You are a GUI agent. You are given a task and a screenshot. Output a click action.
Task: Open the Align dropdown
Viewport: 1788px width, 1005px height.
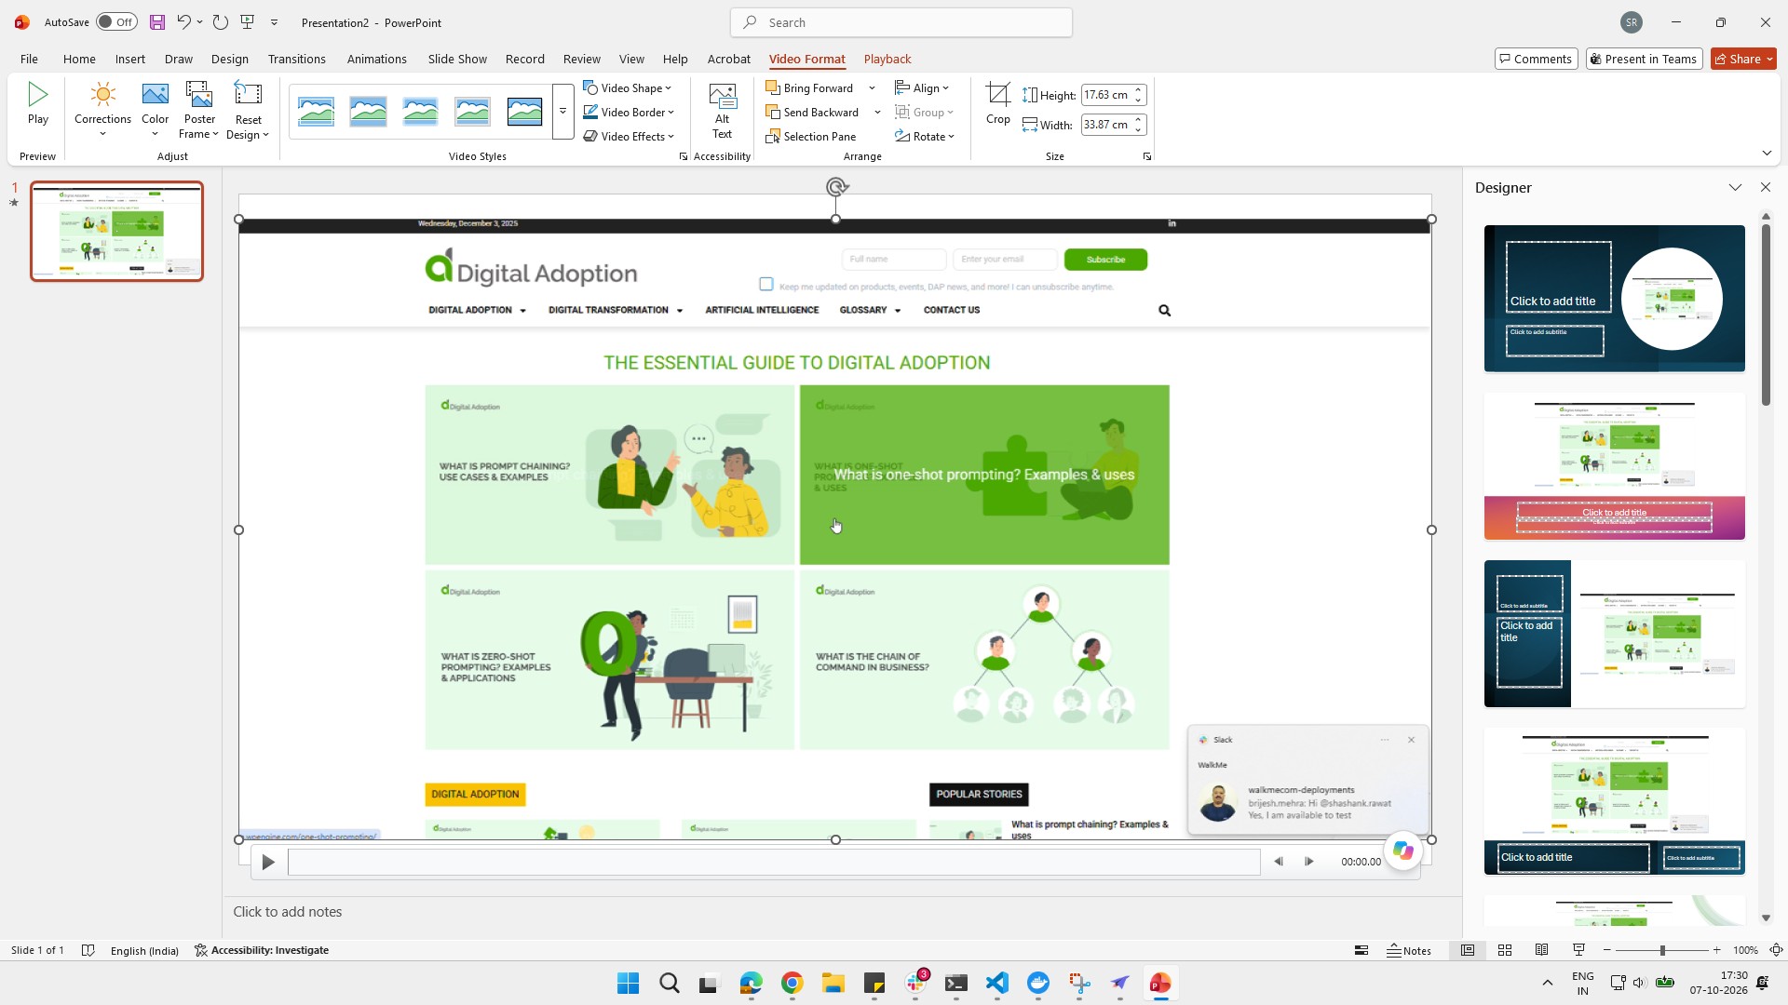pyautogui.click(x=922, y=87)
